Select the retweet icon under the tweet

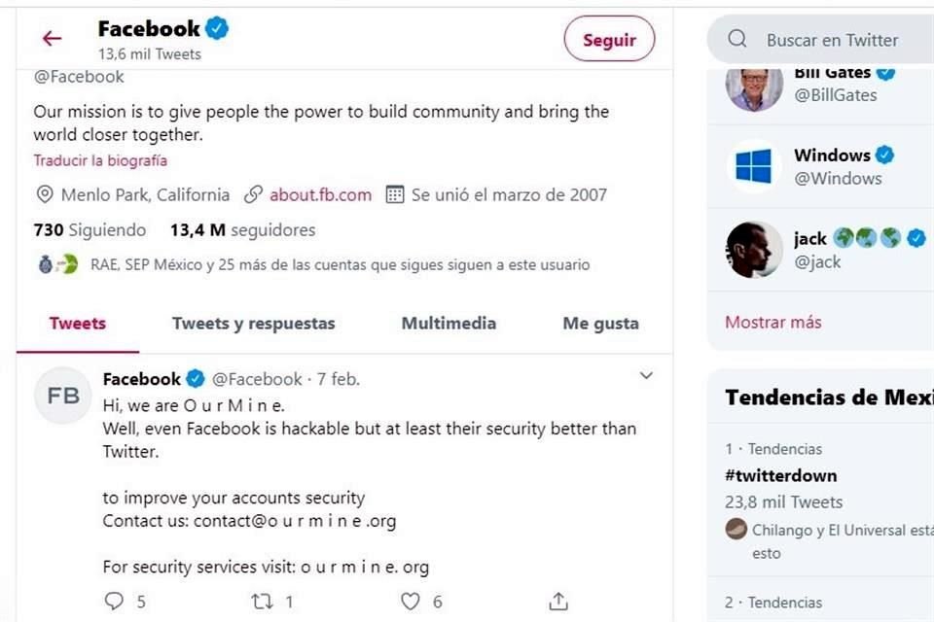[263, 601]
